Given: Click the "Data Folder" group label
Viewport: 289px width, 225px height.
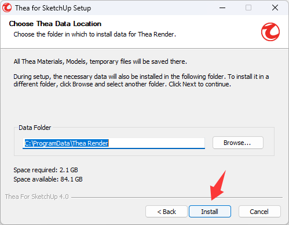Looking at the screenshot, I should pos(35,128).
